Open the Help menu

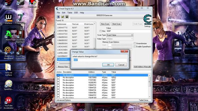click(82, 13)
